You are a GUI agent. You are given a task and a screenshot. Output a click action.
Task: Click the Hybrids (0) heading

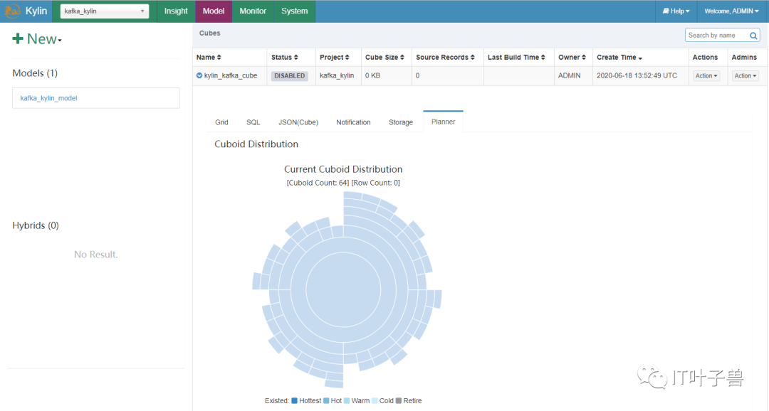[36, 225]
